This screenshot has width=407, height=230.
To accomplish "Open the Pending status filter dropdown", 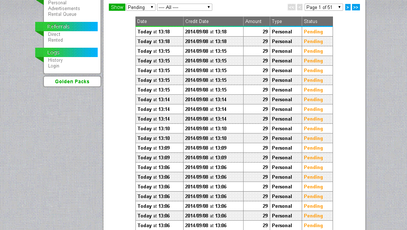I will tap(141, 7).
